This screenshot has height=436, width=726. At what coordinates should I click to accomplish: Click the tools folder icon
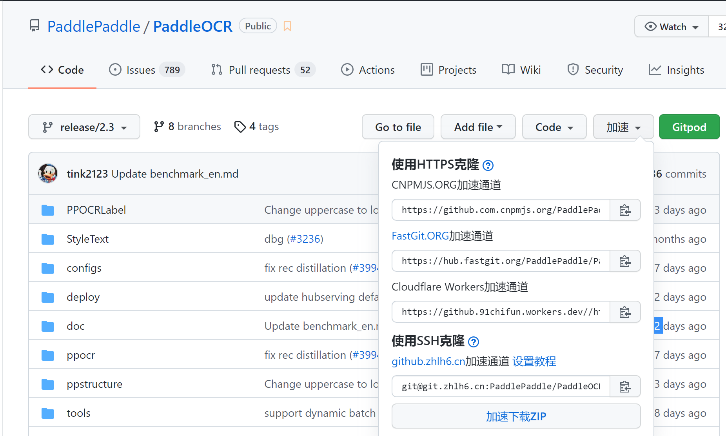48,413
